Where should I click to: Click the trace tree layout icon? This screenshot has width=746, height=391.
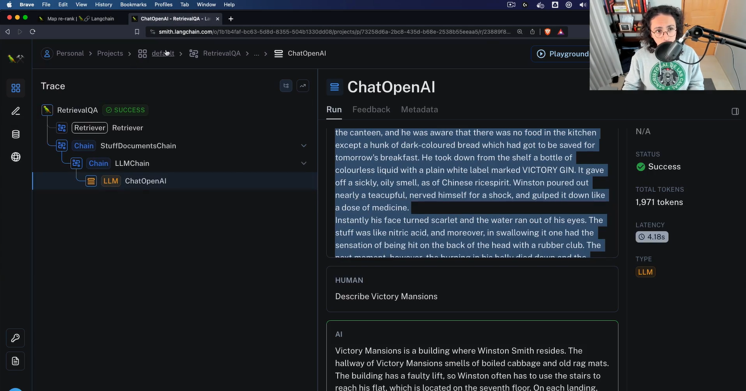[x=286, y=86]
